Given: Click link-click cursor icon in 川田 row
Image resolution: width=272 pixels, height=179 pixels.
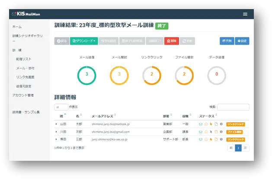Looking at the screenshot, I should (211, 132).
